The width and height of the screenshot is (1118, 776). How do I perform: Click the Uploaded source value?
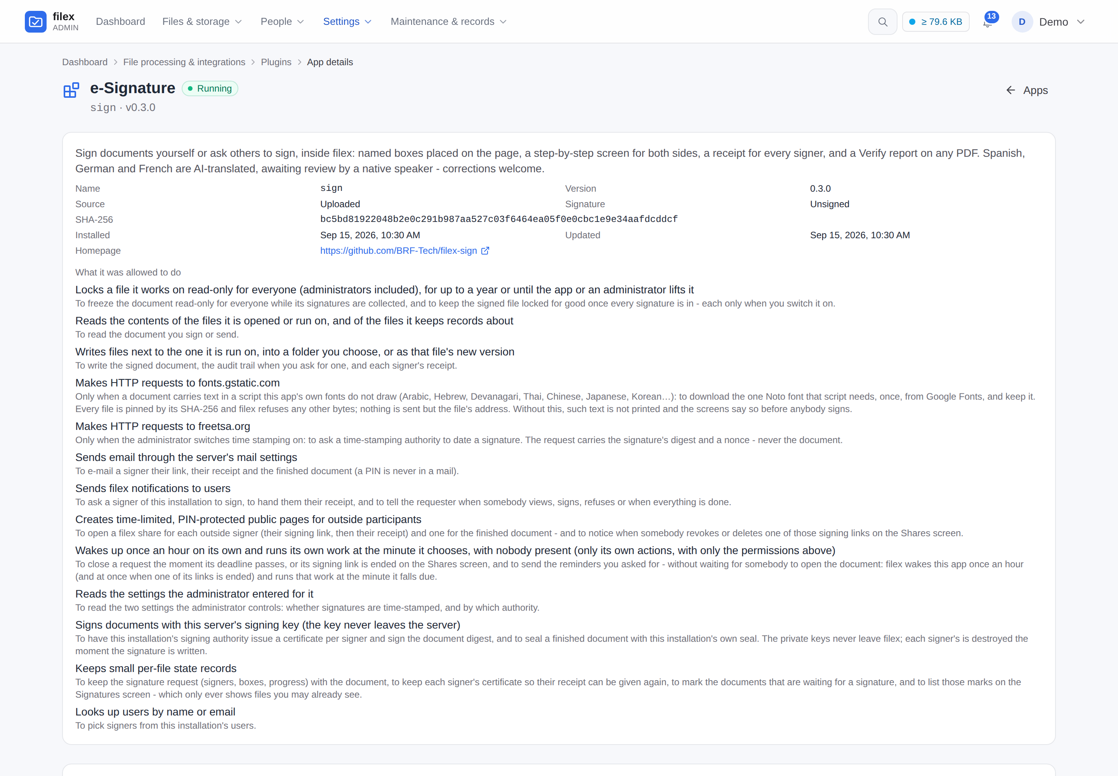(340, 204)
